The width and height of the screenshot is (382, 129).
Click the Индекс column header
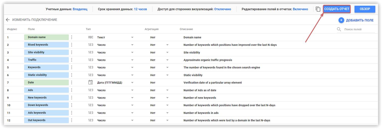click(x=12, y=29)
